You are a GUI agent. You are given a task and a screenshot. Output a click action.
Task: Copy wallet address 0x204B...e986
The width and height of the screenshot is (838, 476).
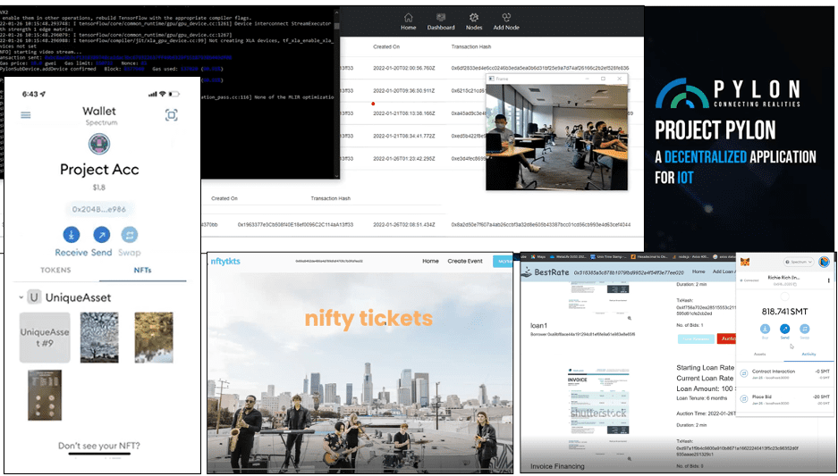pyautogui.click(x=99, y=209)
